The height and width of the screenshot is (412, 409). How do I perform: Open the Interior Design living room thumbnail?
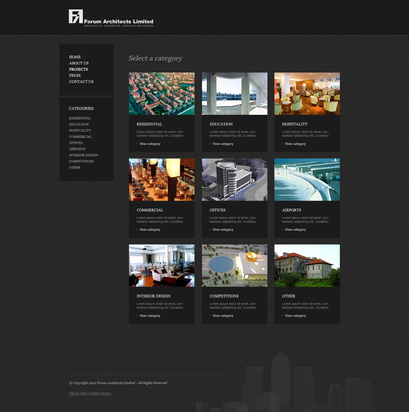162,265
